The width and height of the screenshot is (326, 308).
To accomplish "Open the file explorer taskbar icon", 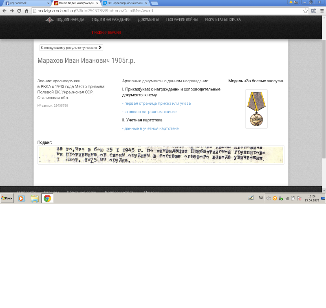I will pos(35,198).
